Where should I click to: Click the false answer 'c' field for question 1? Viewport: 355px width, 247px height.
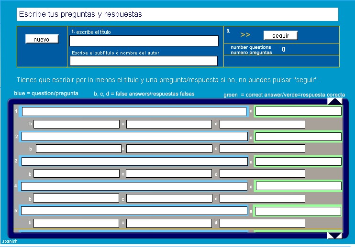click(x=169, y=124)
